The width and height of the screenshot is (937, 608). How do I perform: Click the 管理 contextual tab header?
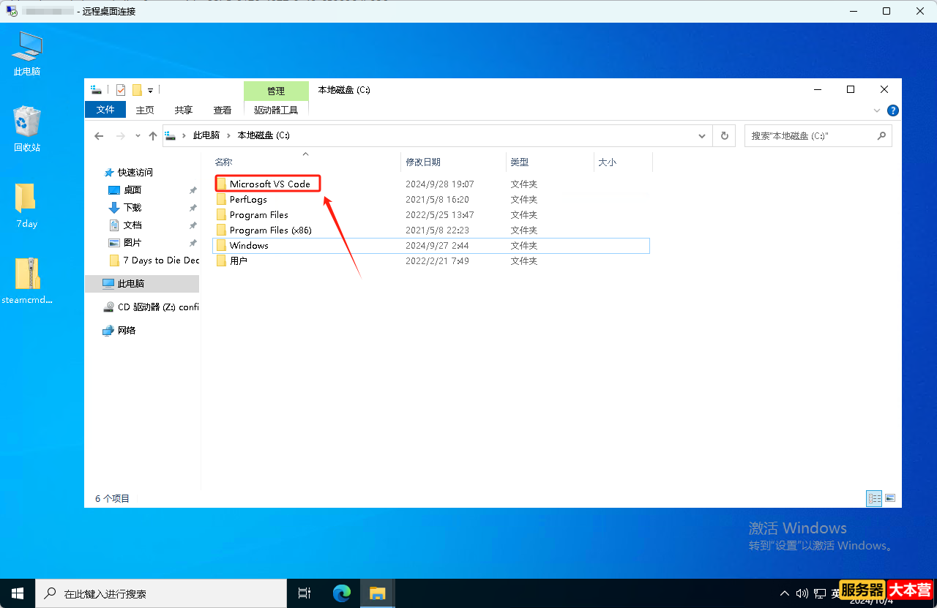point(276,91)
